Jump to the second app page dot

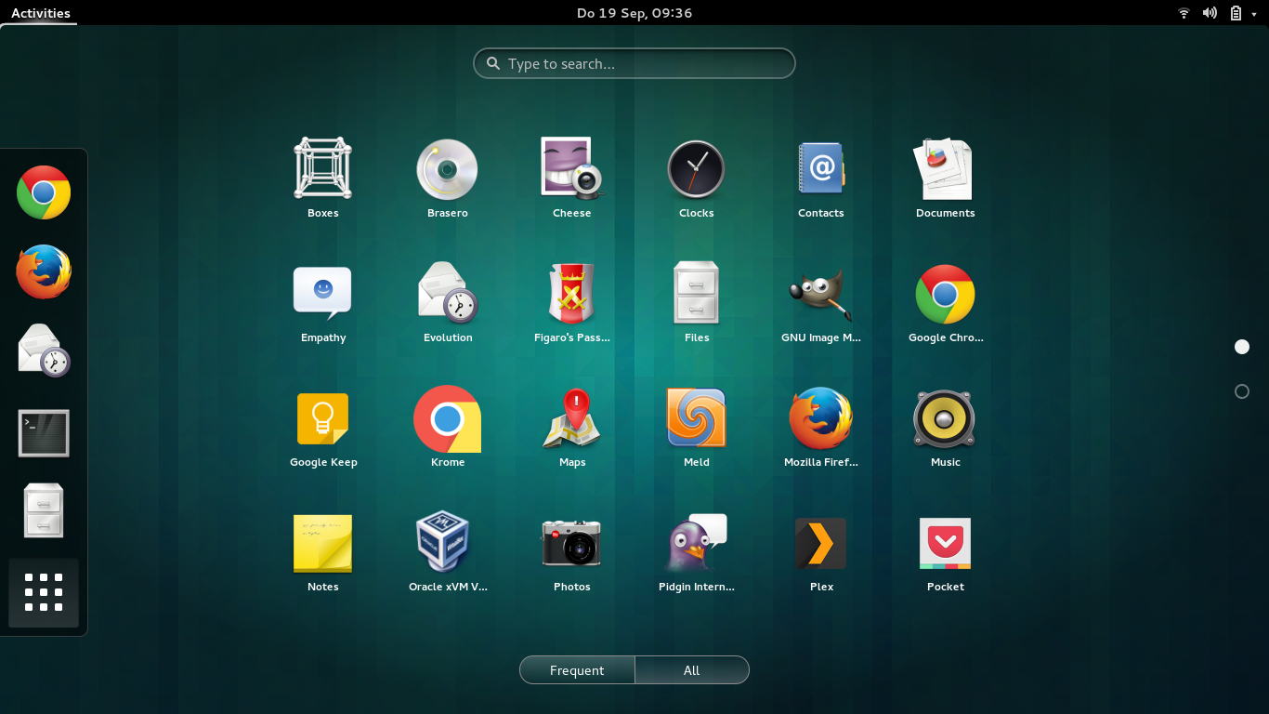pos(1242,391)
